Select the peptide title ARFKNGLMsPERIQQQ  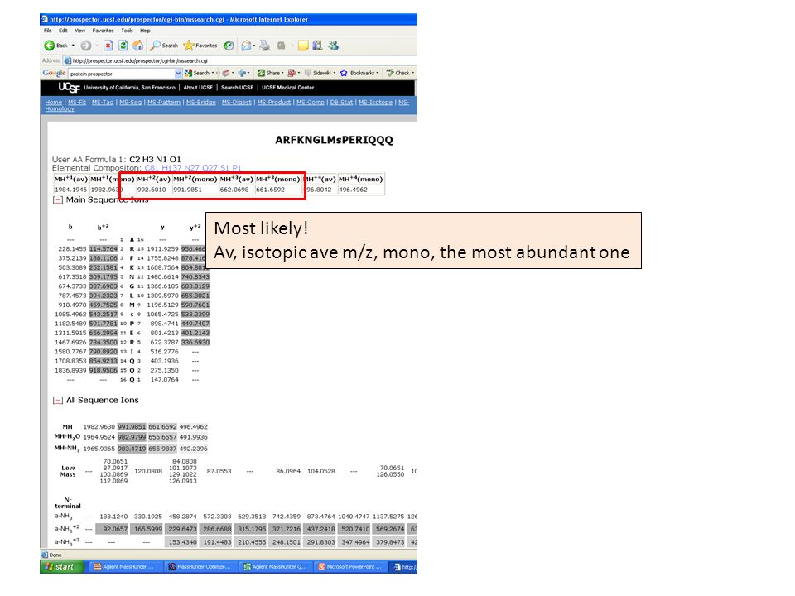click(334, 140)
